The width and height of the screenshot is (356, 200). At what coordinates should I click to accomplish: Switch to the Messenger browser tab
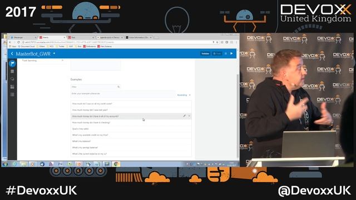[x=23, y=37]
